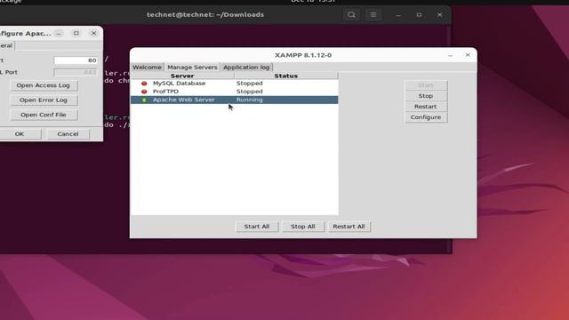Select the Apache Web Server row
This screenshot has width=569, height=320.
tap(235, 100)
